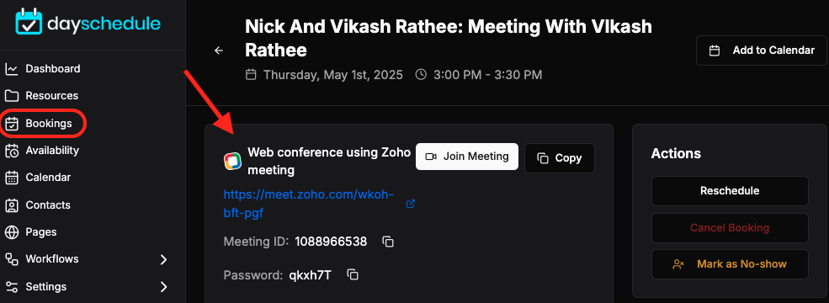The image size is (829, 303).
Task: Click the Zoho Meeting app icon
Action: pyautogui.click(x=232, y=161)
